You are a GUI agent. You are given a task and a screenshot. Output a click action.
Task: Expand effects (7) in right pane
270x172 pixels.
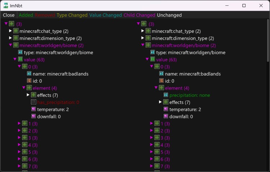[160, 102]
